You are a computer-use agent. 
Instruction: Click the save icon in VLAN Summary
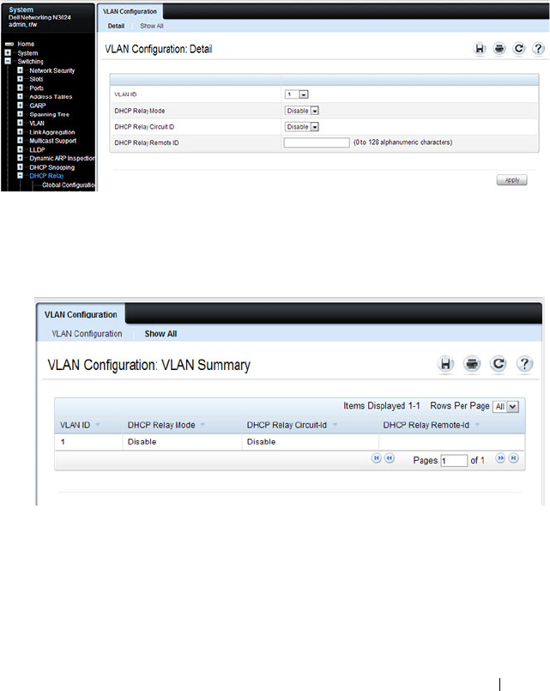[x=445, y=364]
